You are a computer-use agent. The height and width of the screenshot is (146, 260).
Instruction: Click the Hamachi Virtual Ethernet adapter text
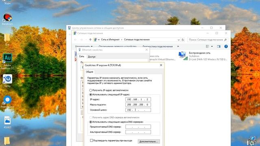pyautogui.click(x=162, y=59)
